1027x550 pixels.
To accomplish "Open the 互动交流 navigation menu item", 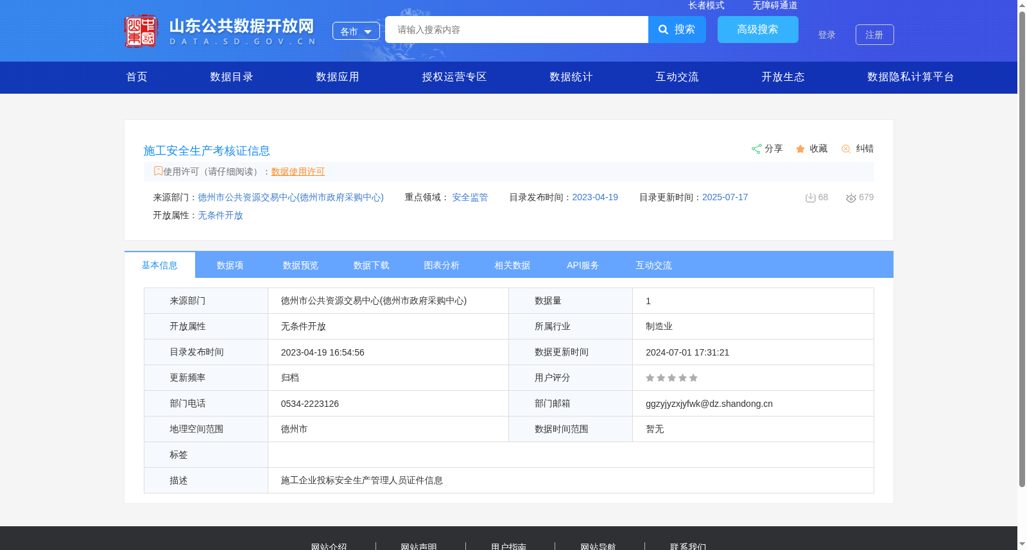I will point(677,77).
